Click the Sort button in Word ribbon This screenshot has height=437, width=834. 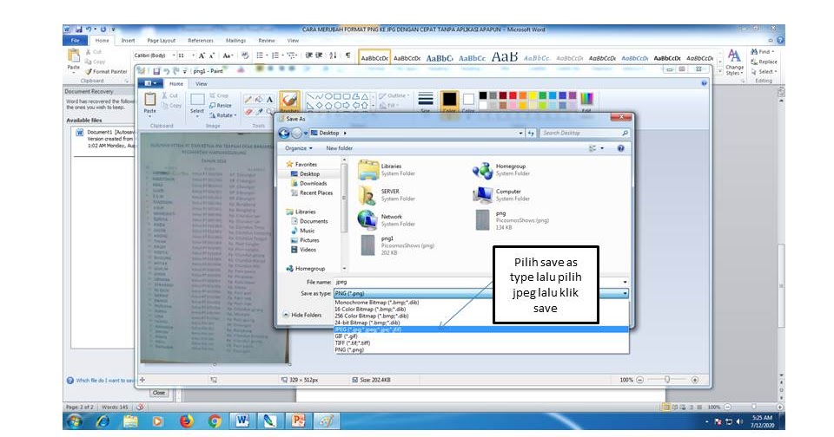click(333, 55)
